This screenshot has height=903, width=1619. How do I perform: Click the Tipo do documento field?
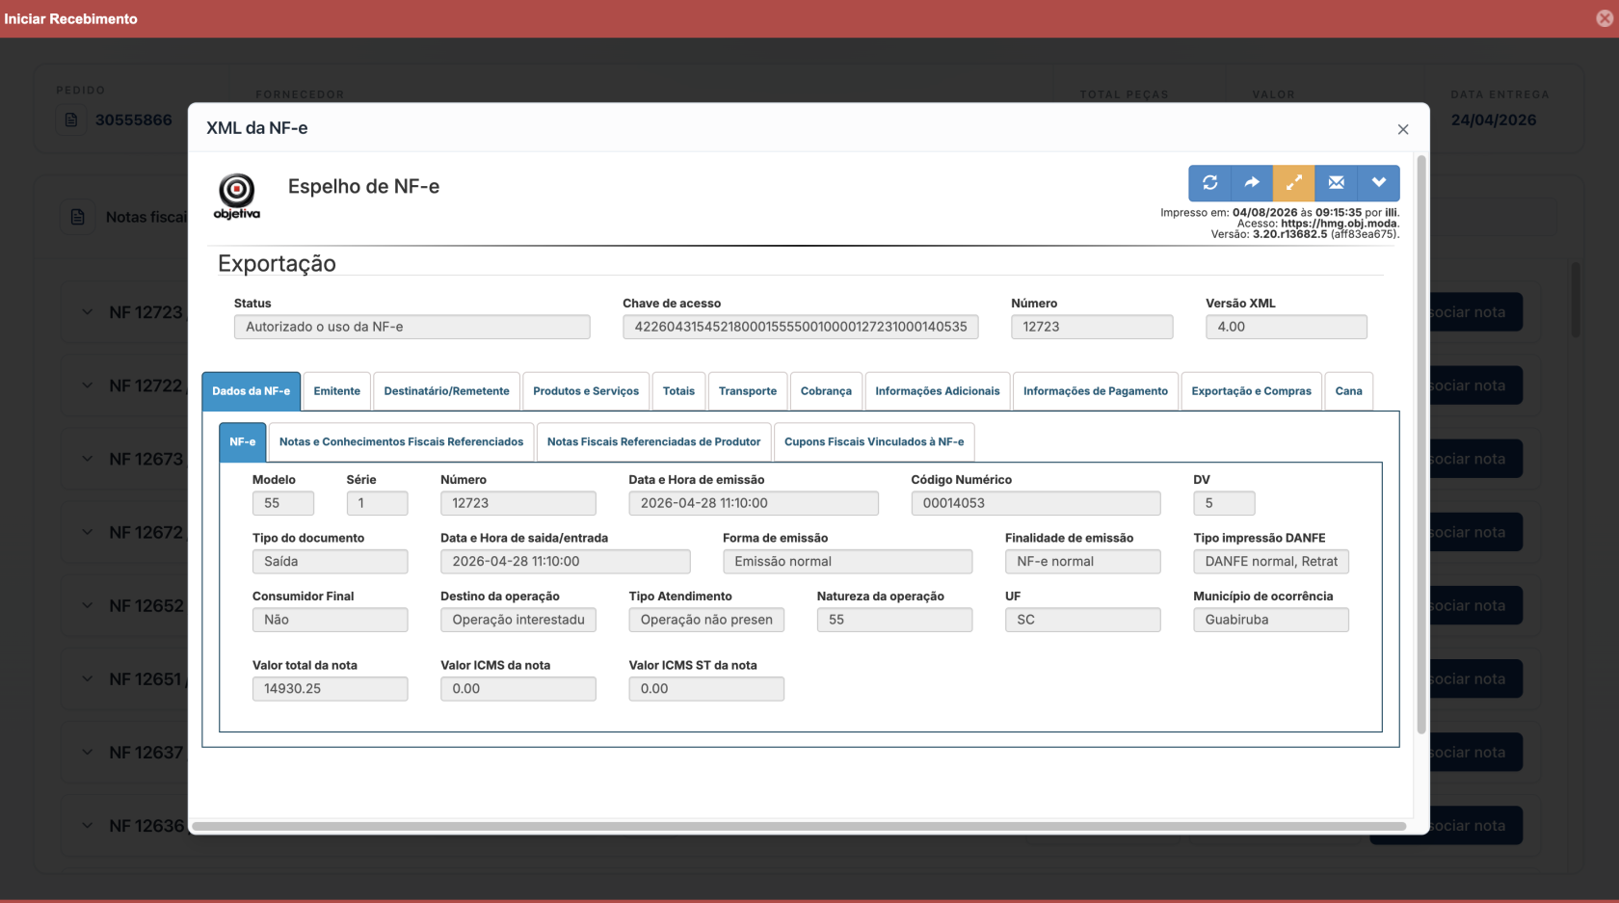pos(330,562)
